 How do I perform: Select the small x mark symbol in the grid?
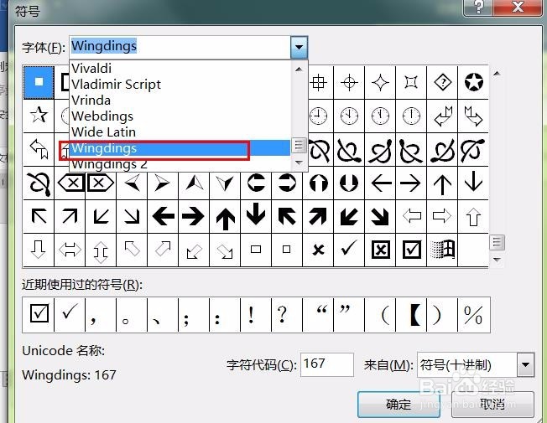(318, 250)
